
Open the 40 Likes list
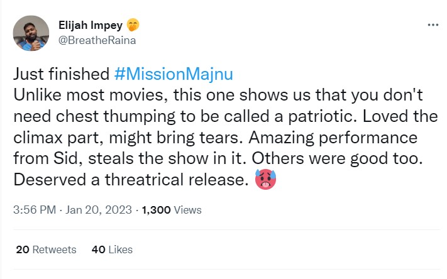(x=112, y=249)
